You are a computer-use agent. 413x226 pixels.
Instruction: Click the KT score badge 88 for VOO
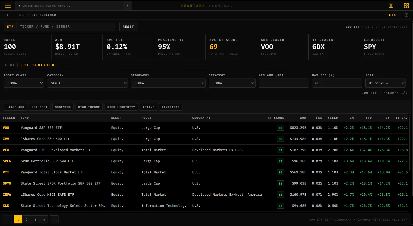pyautogui.click(x=280, y=128)
